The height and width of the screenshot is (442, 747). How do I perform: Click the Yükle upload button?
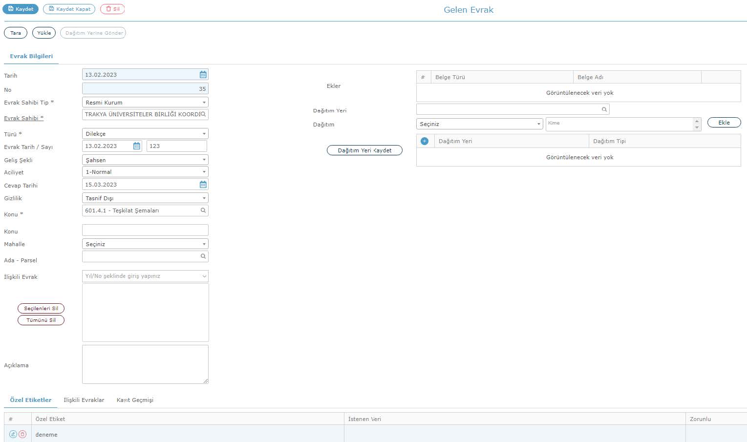(x=44, y=33)
